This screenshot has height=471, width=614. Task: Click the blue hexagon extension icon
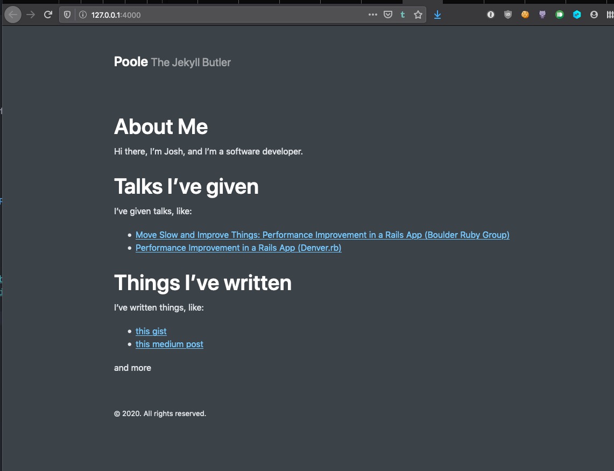[577, 15]
